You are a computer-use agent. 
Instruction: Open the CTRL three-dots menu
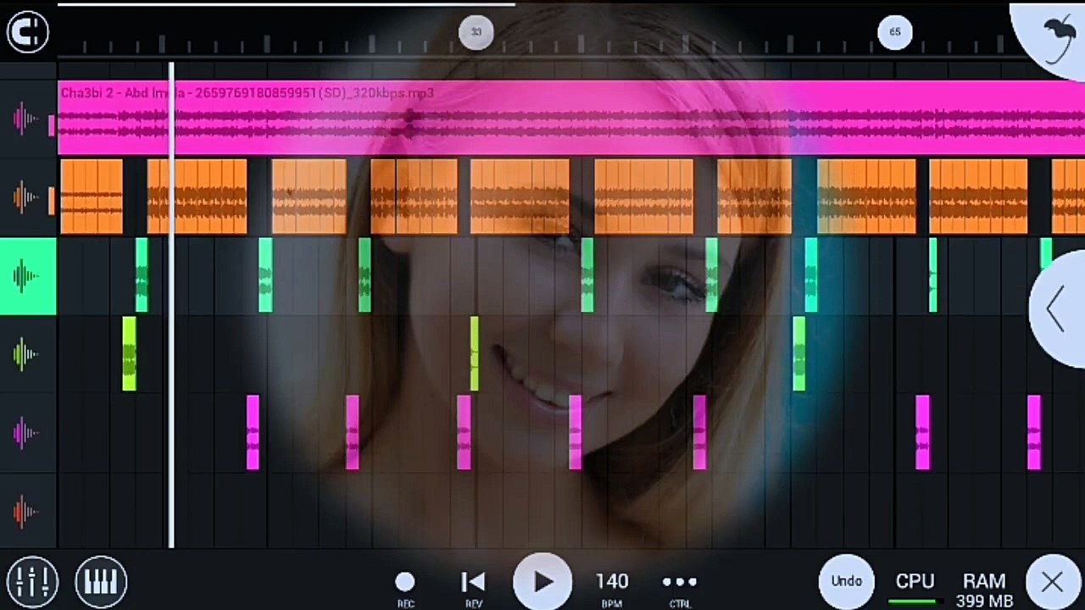tap(680, 588)
